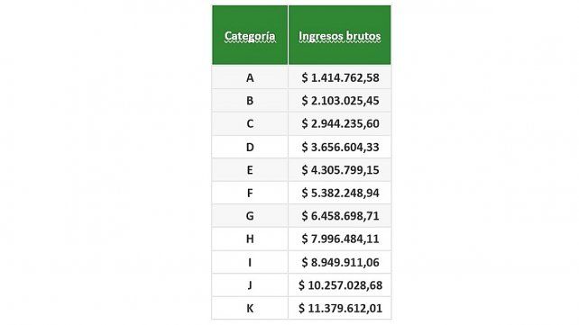Select the category F cell
Screen dimensions: 579x325
coord(250,193)
